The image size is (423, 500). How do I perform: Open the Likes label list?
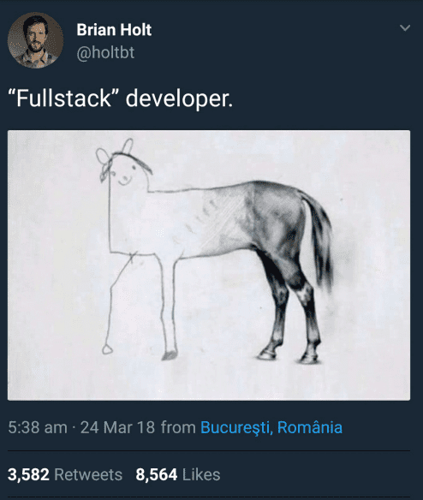(x=201, y=474)
